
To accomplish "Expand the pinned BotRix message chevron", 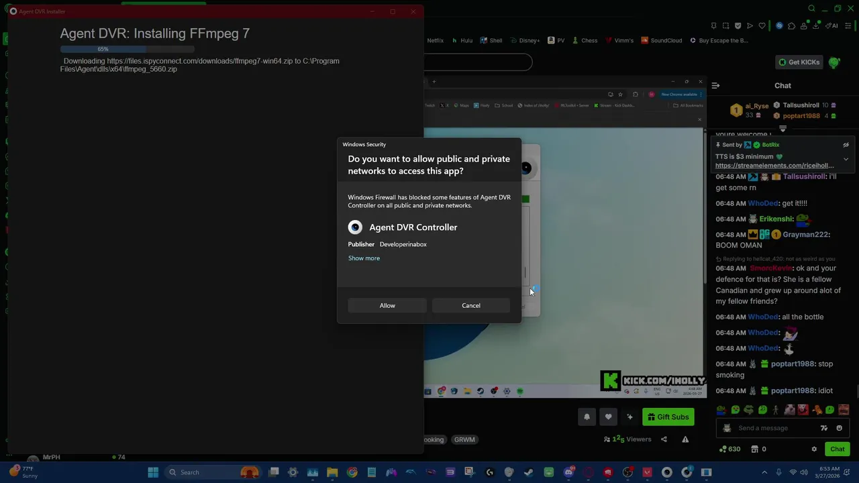I will [846, 160].
